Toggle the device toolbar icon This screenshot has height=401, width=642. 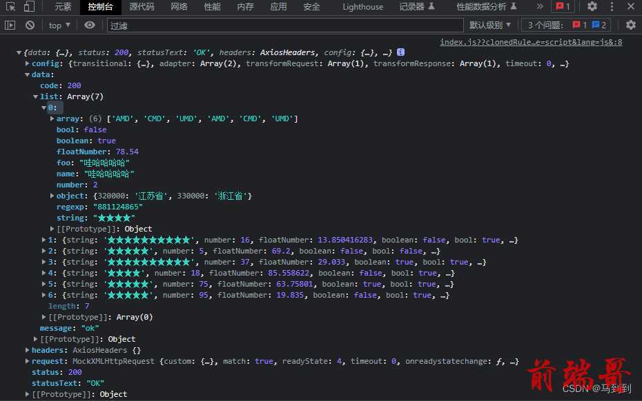tap(29, 6)
